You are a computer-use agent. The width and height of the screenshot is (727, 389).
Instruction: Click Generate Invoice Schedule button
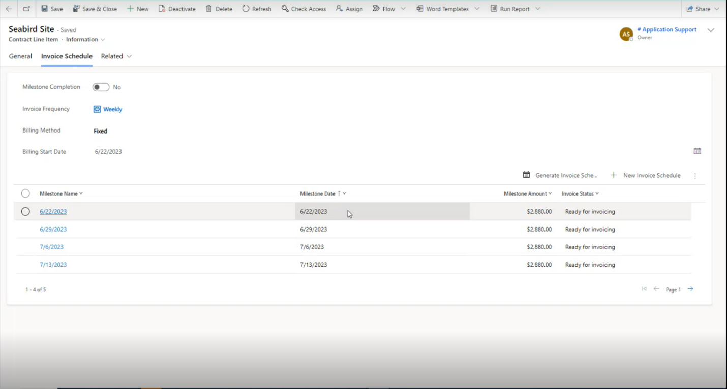coord(560,175)
